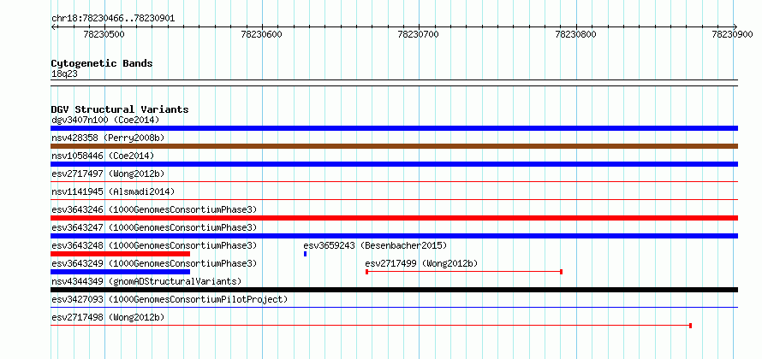Click the DGV Structural Variants track title

pos(120,109)
